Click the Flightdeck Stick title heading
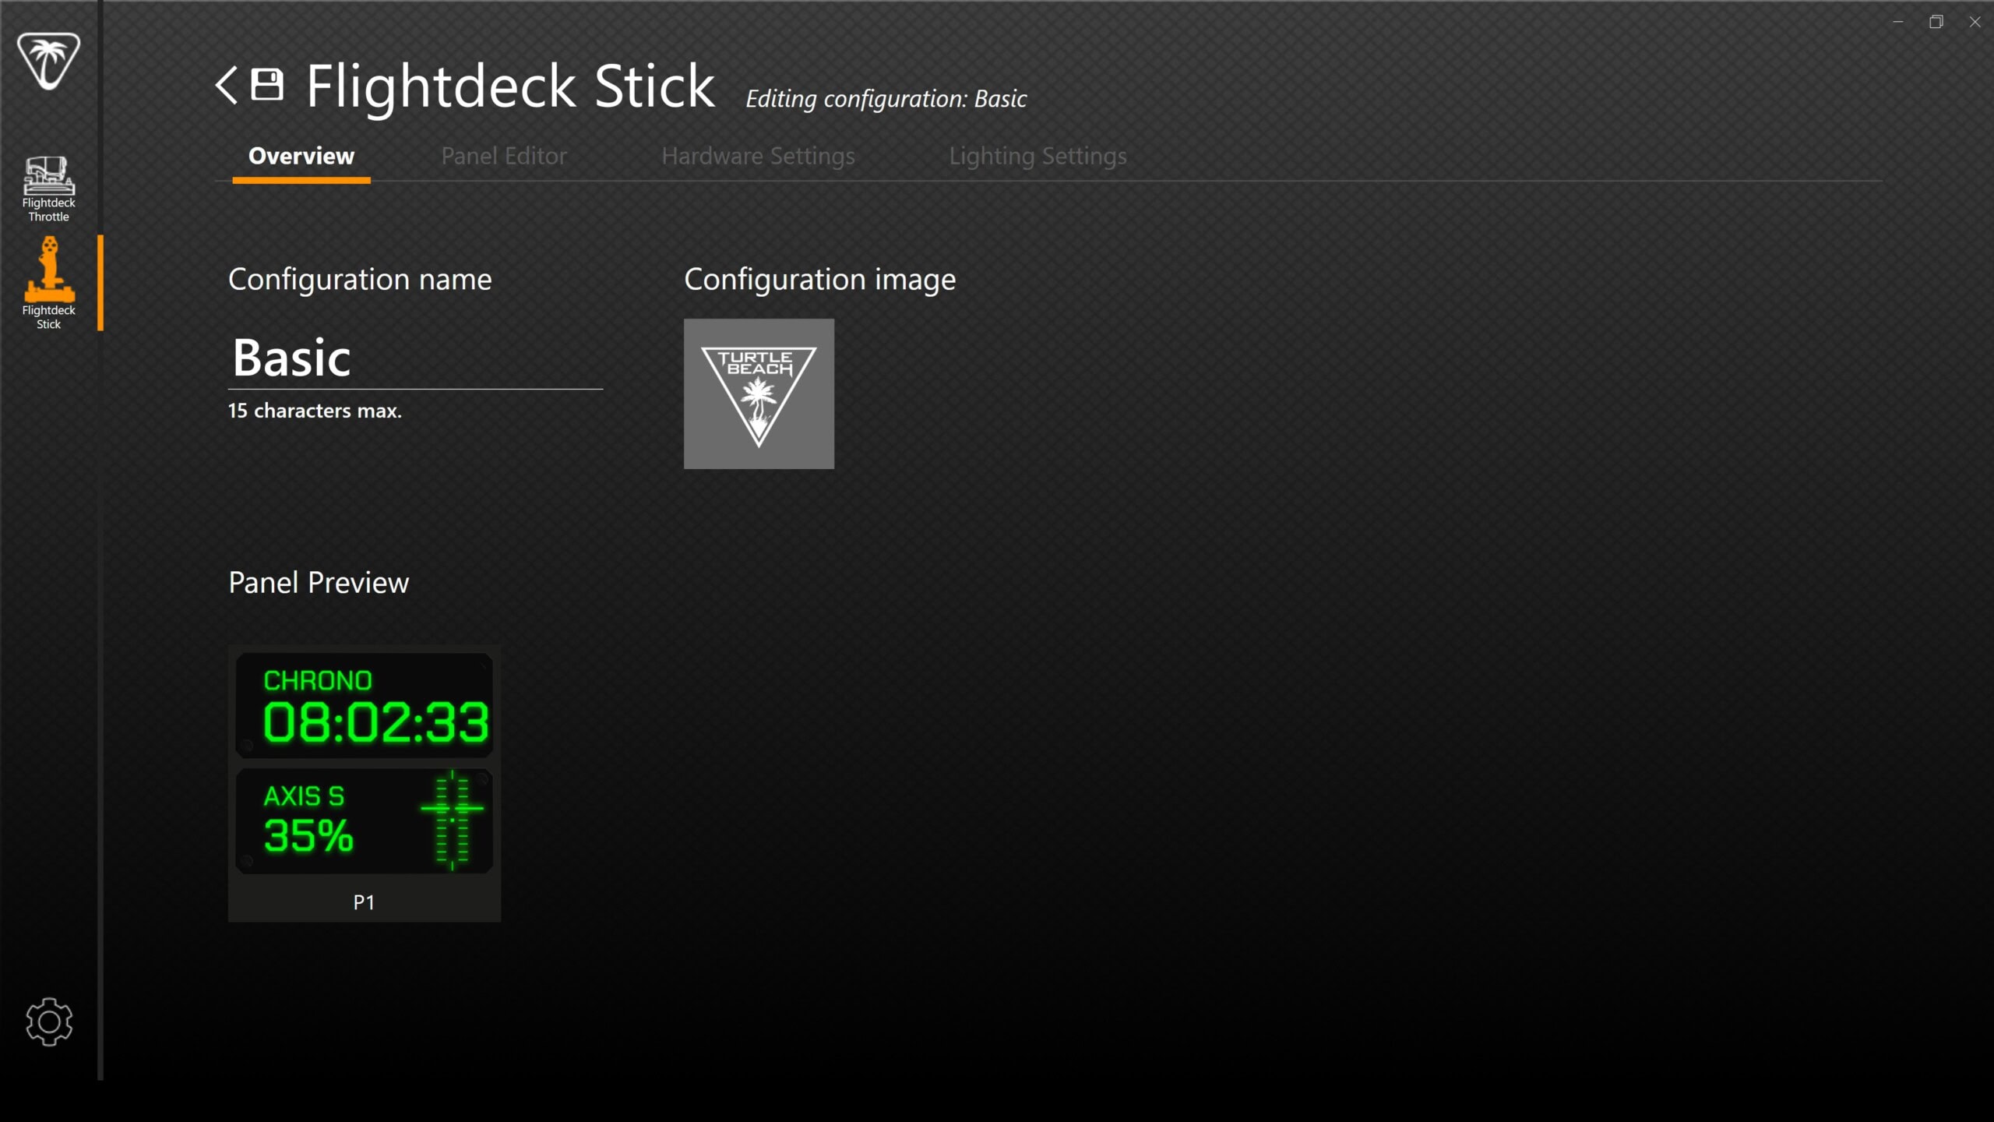The image size is (1994, 1122). pos(510,86)
